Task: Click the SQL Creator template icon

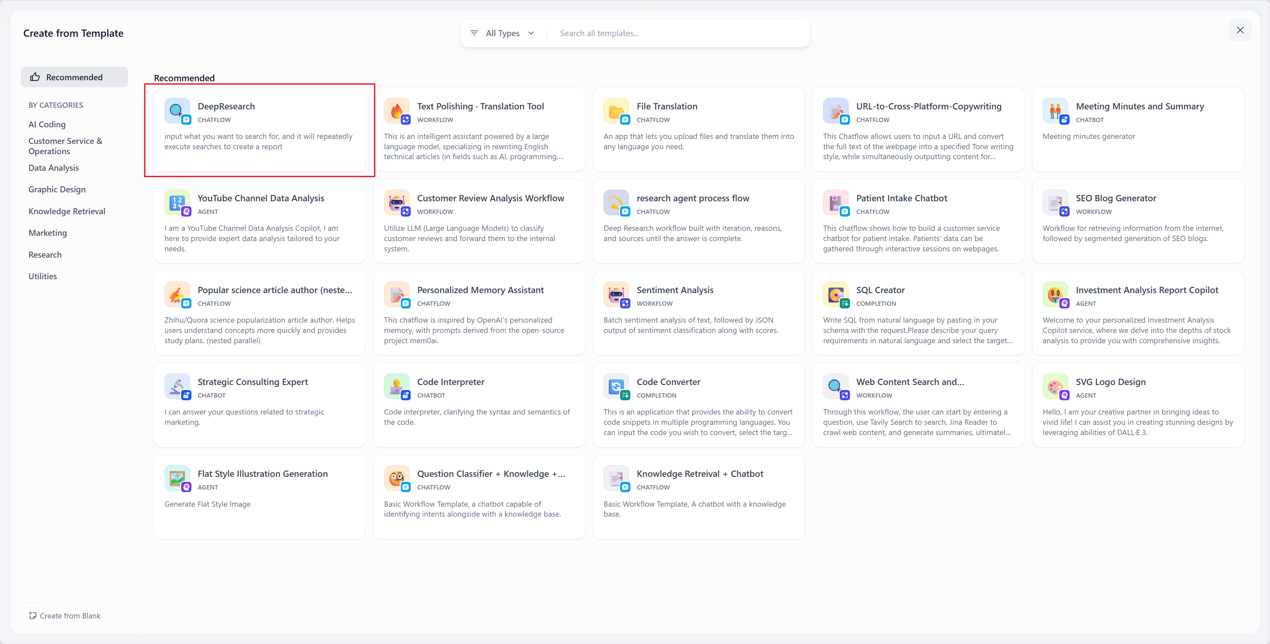Action: click(x=835, y=295)
